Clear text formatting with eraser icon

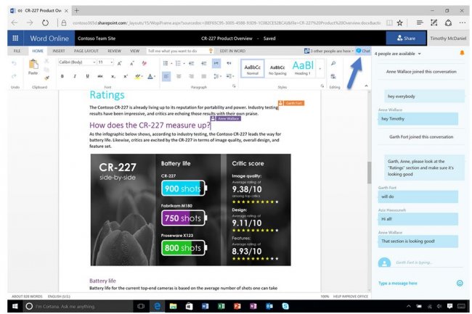[145, 63]
